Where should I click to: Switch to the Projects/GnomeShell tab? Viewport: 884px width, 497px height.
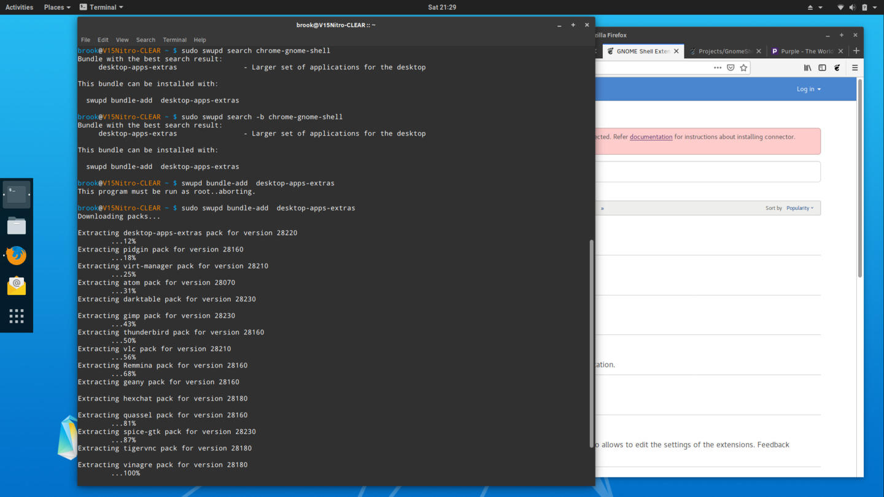pos(725,52)
